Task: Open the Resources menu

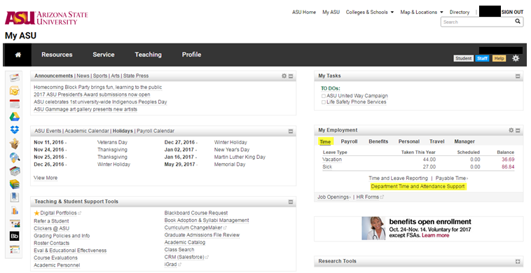Action: (57, 55)
